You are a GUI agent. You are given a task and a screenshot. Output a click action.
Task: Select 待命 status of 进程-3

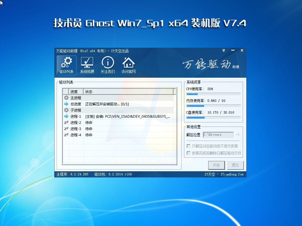click(x=88, y=129)
